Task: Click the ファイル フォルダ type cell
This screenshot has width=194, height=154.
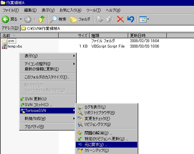Action: click(103, 41)
